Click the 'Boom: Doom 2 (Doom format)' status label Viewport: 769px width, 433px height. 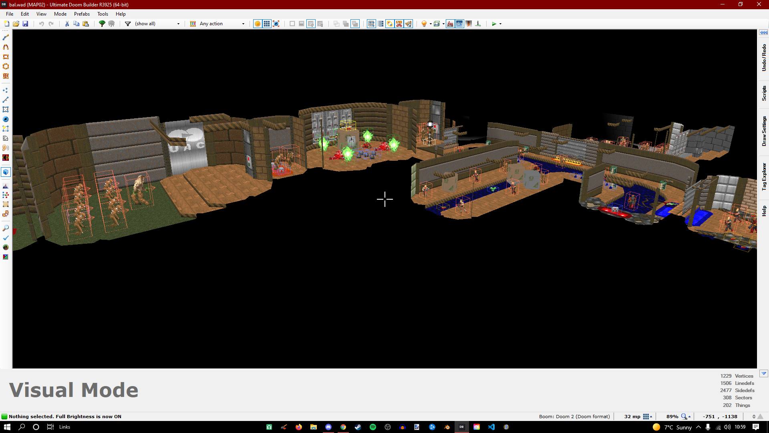pos(574,417)
